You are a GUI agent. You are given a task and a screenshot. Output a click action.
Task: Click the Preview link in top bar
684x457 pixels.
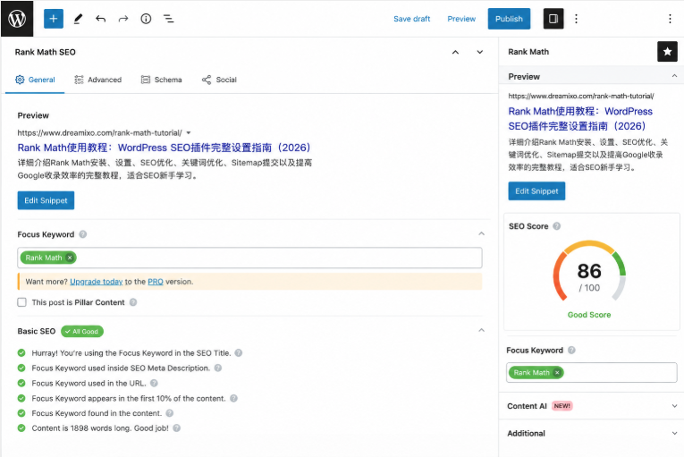click(461, 19)
